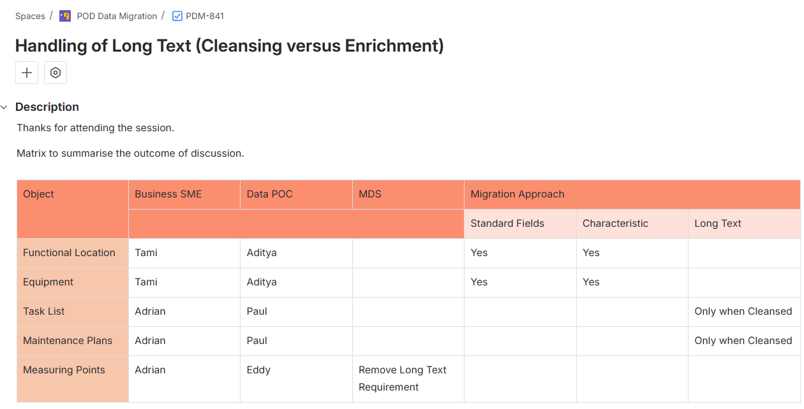Screen dimensions: 804x409
Task: Click the Functional Location row label
Action: coord(69,253)
